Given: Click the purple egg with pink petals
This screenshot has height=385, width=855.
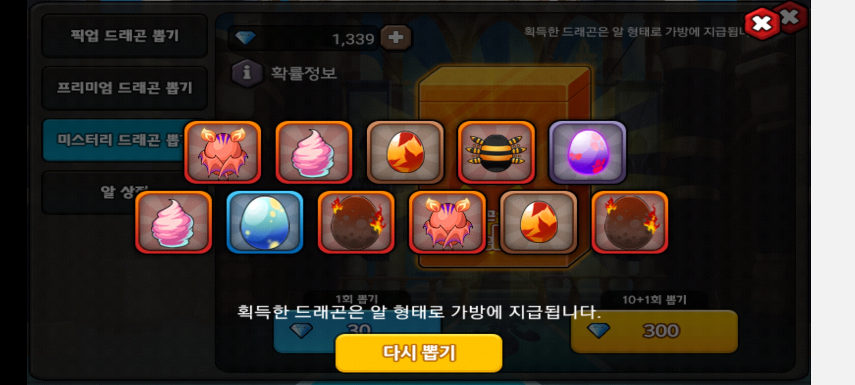Looking at the screenshot, I should tap(587, 152).
